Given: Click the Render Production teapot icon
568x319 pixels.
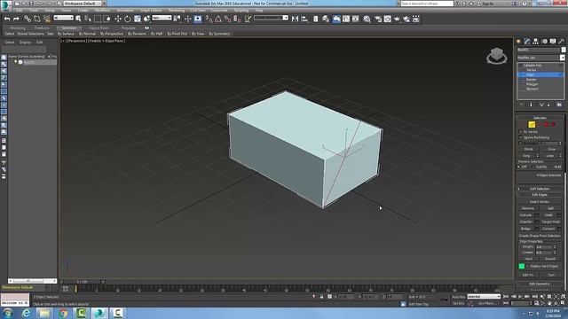Looking at the screenshot, I should [x=397, y=19].
